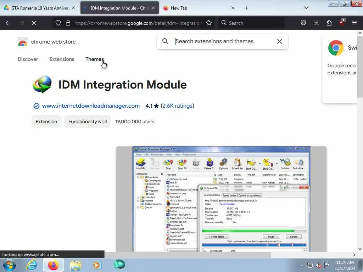Close the IDM Integration Module tab
The image size is (363, 272).
pyautogui.click(x=153, y=8)
